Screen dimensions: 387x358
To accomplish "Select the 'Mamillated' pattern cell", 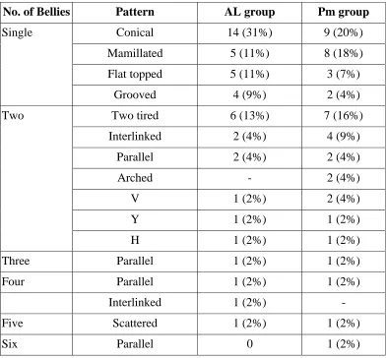I will [135, 53].
